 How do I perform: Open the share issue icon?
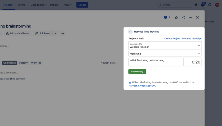click(x=184, y=17)
